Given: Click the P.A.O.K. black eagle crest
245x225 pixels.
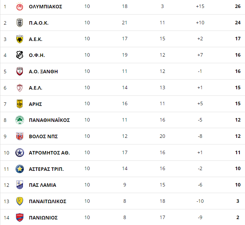Looking at the screenshot, I should tap(20, 23).
